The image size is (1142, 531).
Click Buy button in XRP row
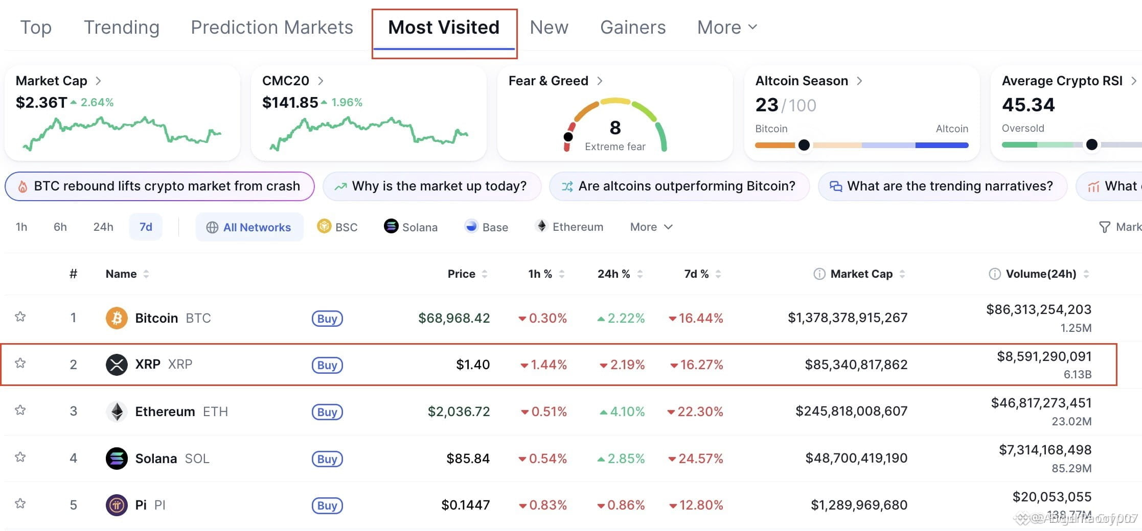tap(327, 365)
